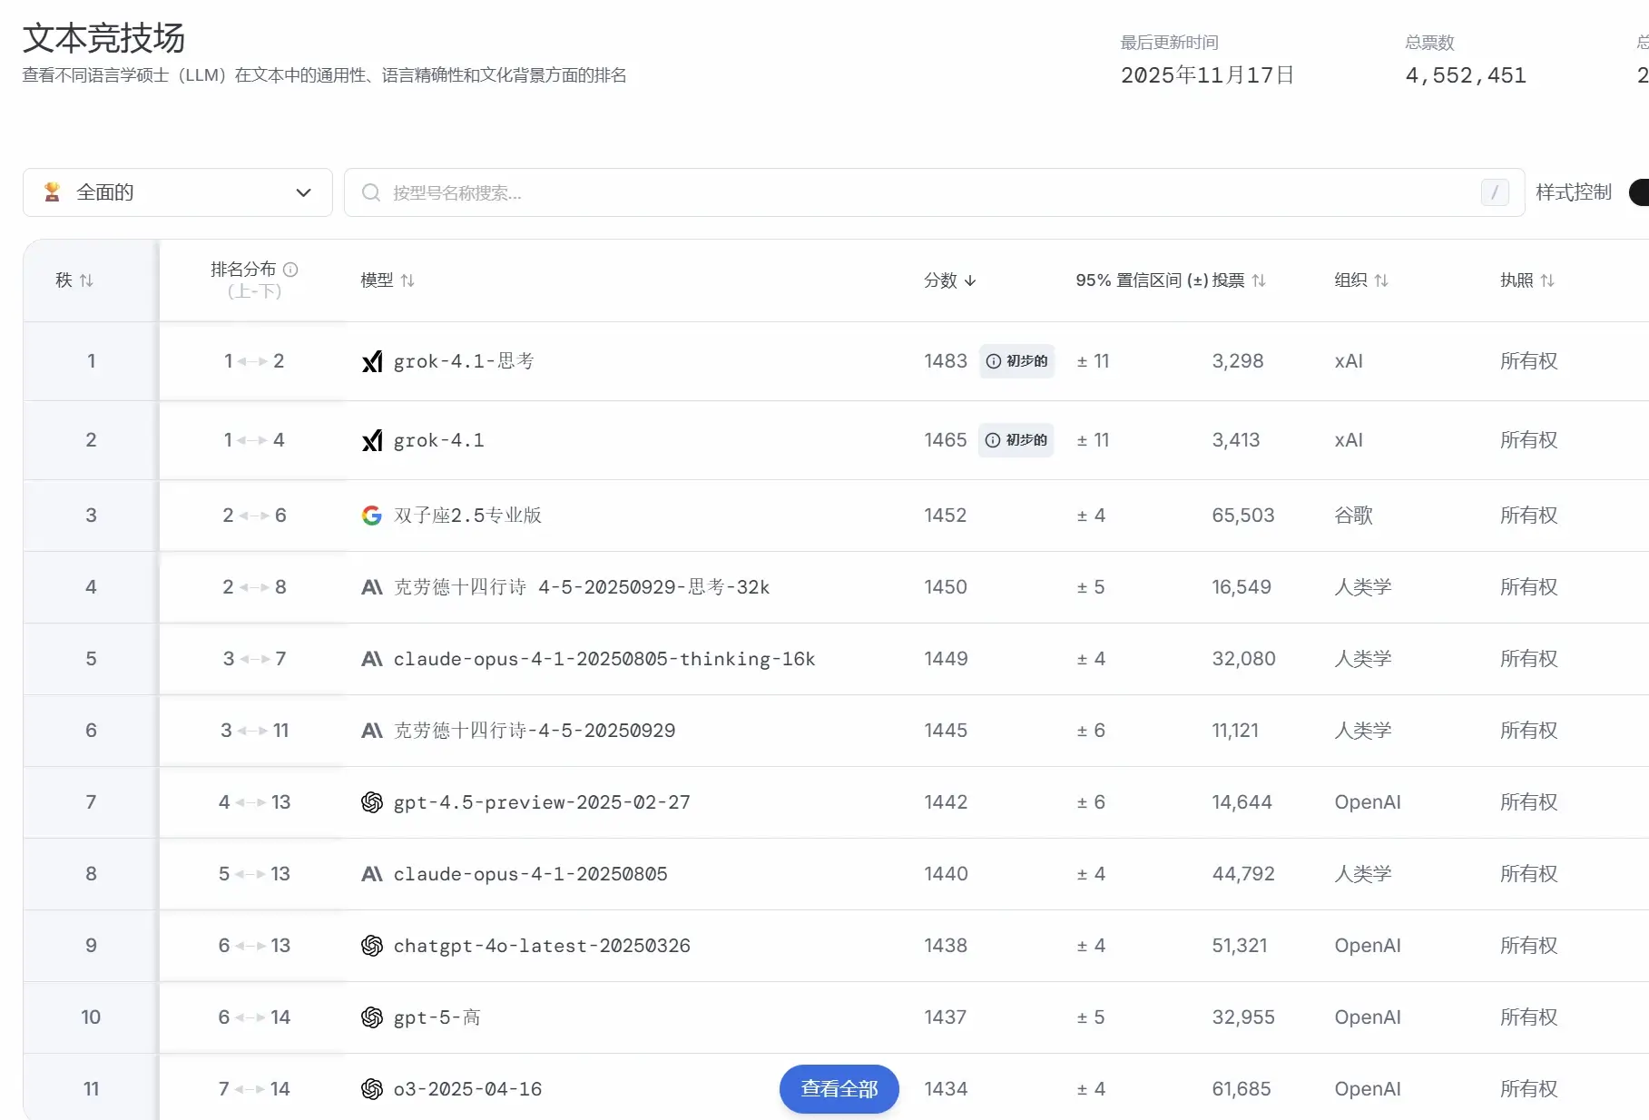Click the trophy icon in the category selector
The height and width of the screenshot is (1120, 1649).
(x=52, y=192)
